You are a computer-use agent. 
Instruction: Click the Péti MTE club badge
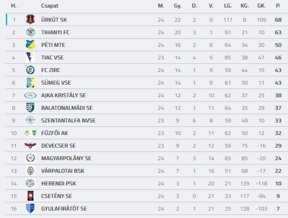click(x=30, y=45)
